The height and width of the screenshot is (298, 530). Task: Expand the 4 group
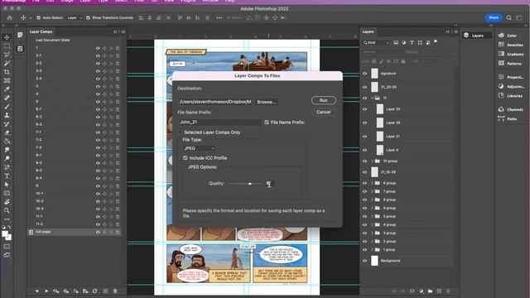click(x=372, y=224)
